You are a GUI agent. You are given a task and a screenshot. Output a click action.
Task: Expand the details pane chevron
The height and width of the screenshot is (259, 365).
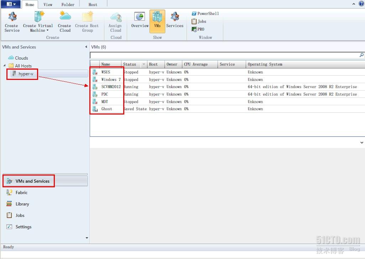point(362,142)
